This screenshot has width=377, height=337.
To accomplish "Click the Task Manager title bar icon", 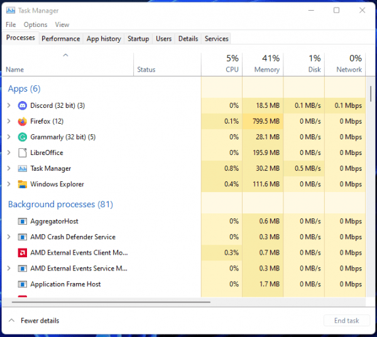I will coord(11,10).
